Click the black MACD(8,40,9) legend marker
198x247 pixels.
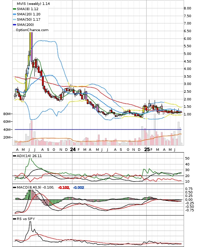tap(14, 187)
